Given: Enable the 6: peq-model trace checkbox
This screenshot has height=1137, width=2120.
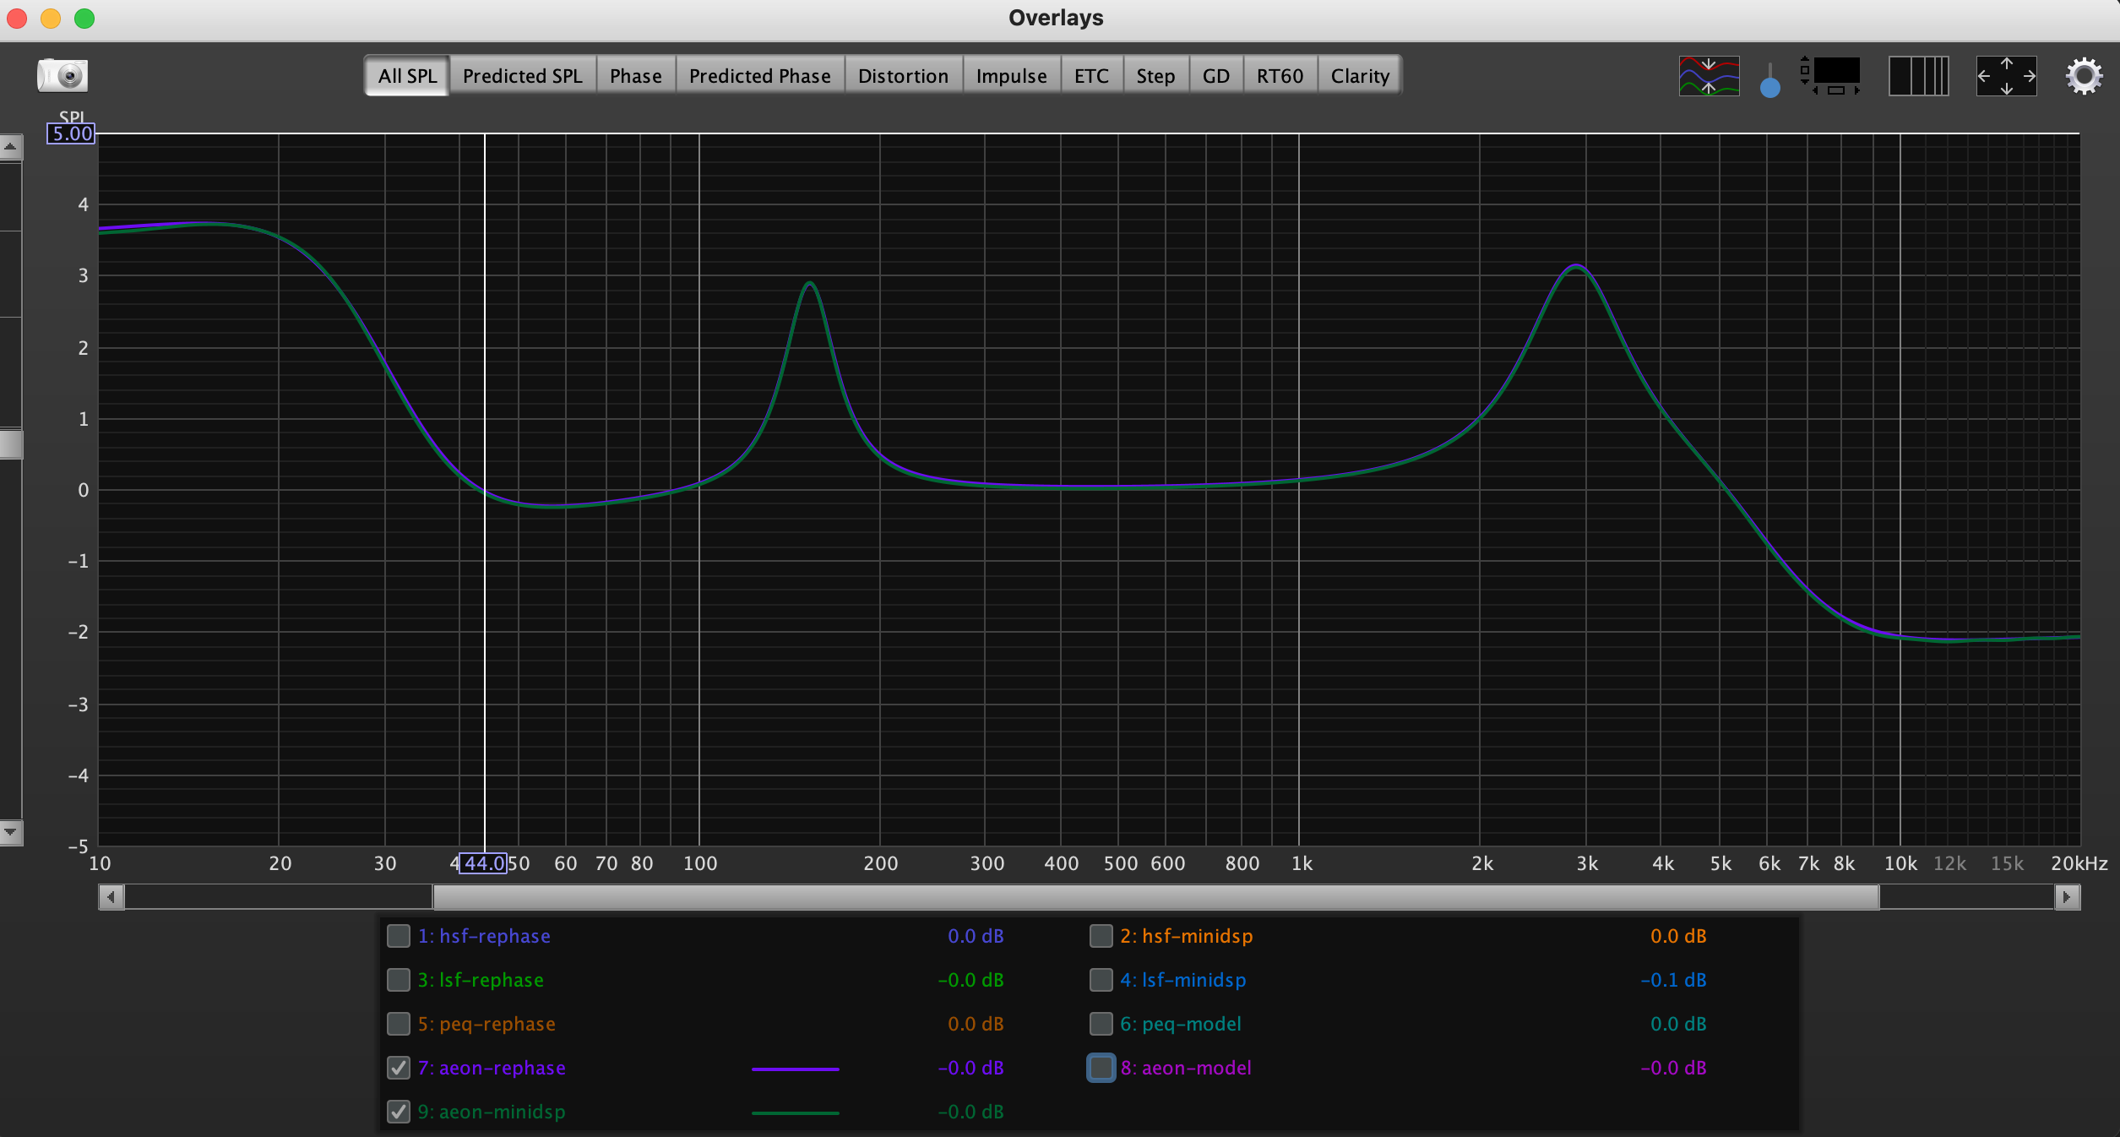Looking at the screenshot, I should pyautogui.click(x=1101, y=1024).
